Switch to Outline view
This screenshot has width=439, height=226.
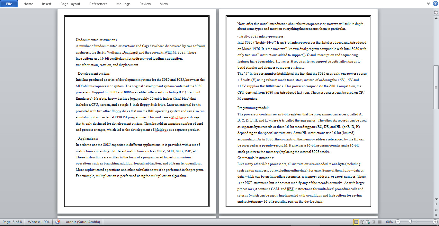click(x=374, y=222)
